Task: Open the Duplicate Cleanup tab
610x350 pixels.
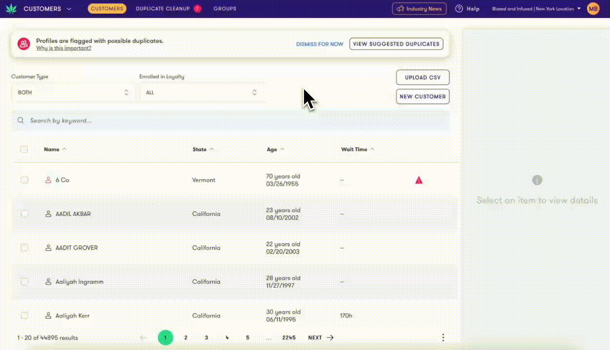Action: [x=163, y=9]
